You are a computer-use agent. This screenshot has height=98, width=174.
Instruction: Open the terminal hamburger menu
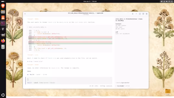click(136, 14)
